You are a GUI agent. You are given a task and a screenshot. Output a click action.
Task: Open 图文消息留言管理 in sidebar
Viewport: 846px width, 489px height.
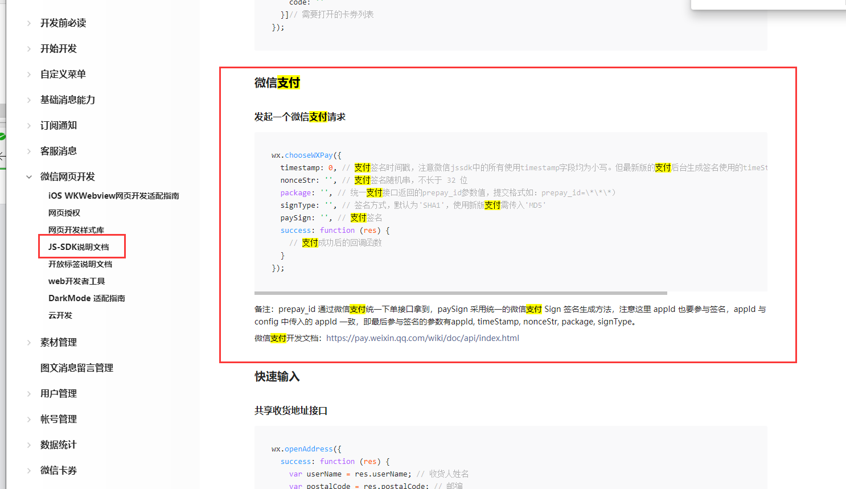click(x=77, y=368)
